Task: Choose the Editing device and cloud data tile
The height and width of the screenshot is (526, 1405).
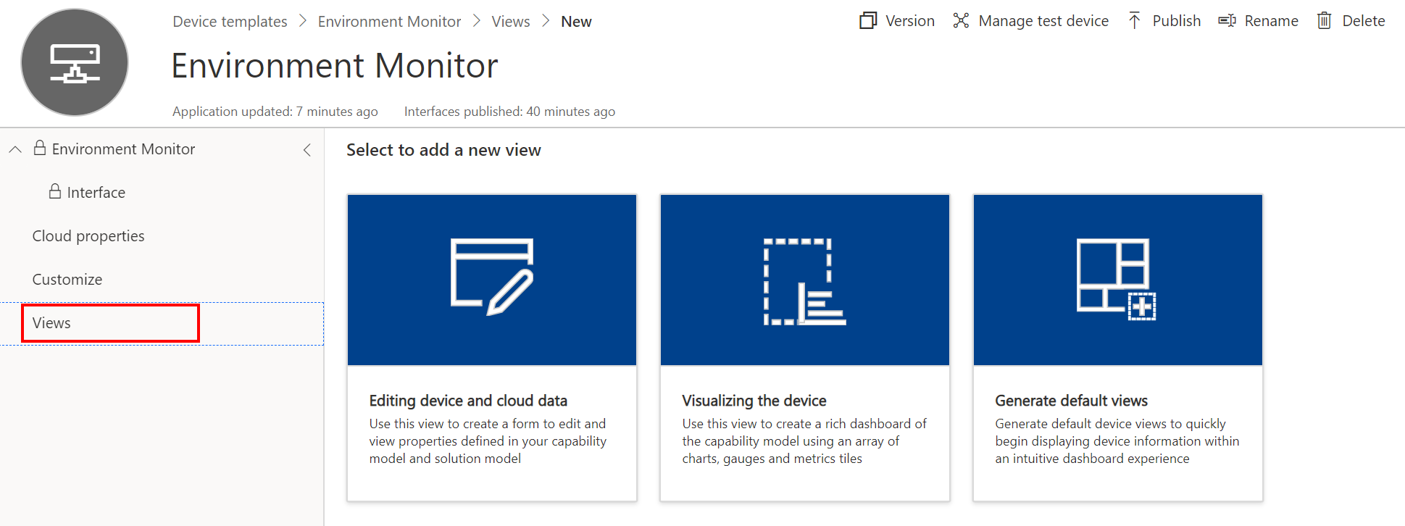Action: tap(492, 348)
